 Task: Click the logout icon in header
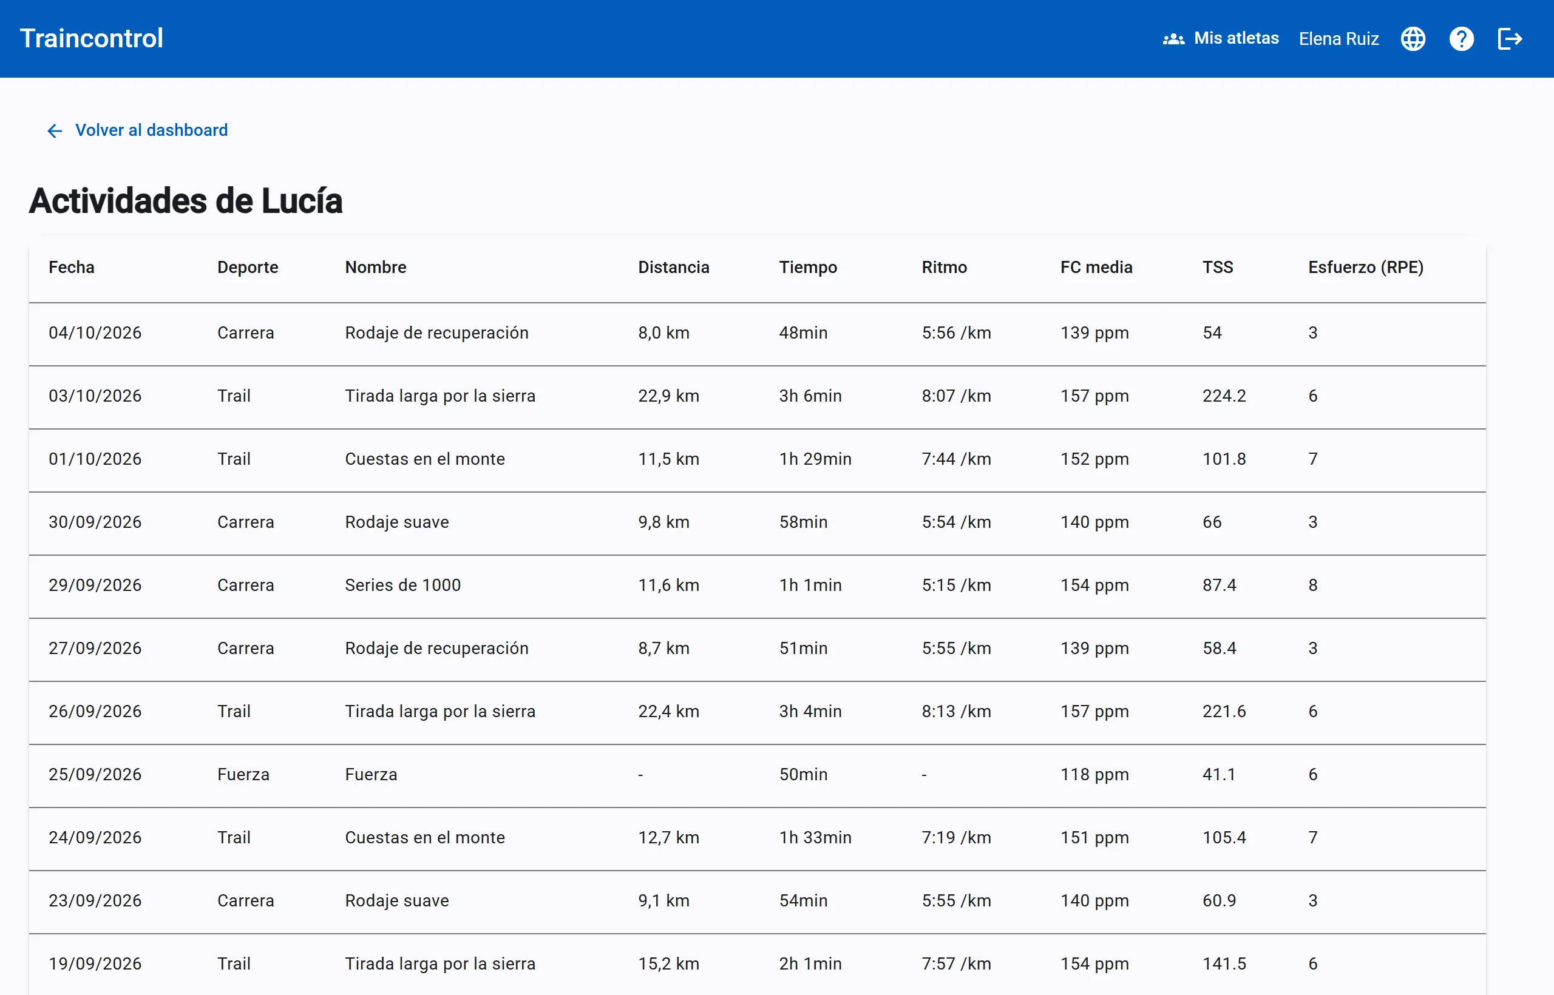point(1510,39)
